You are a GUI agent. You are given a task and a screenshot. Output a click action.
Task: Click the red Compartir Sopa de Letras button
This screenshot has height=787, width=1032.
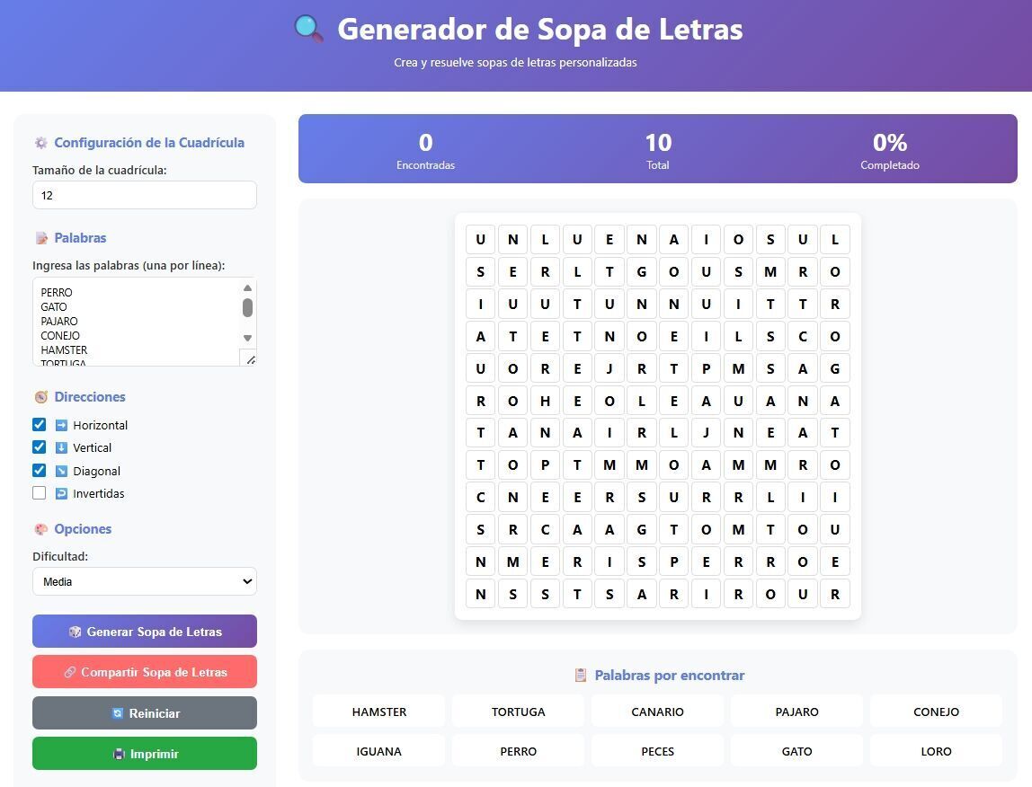pos(145,672)
